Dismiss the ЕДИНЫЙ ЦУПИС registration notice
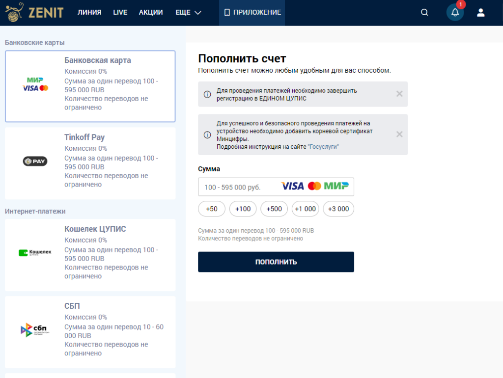This screenshot has width=503, height=378. tap(399, 94)
